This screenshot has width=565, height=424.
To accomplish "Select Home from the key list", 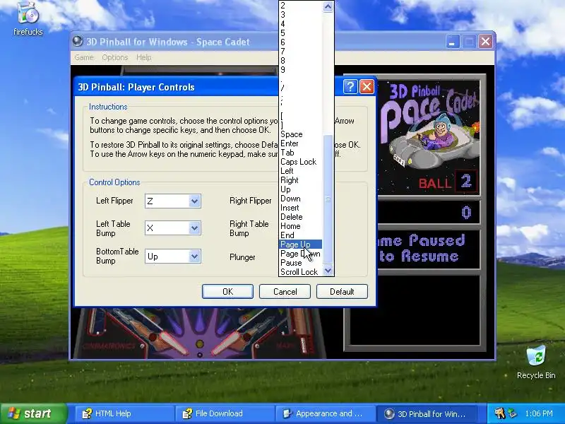I will tap(301, 226).
